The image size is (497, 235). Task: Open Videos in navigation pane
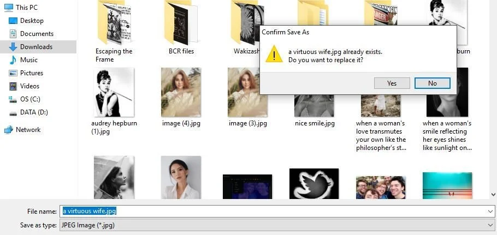(x=30, y=86)
